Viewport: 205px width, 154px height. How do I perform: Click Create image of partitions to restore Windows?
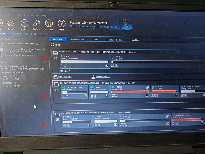(x=25, y=50)
